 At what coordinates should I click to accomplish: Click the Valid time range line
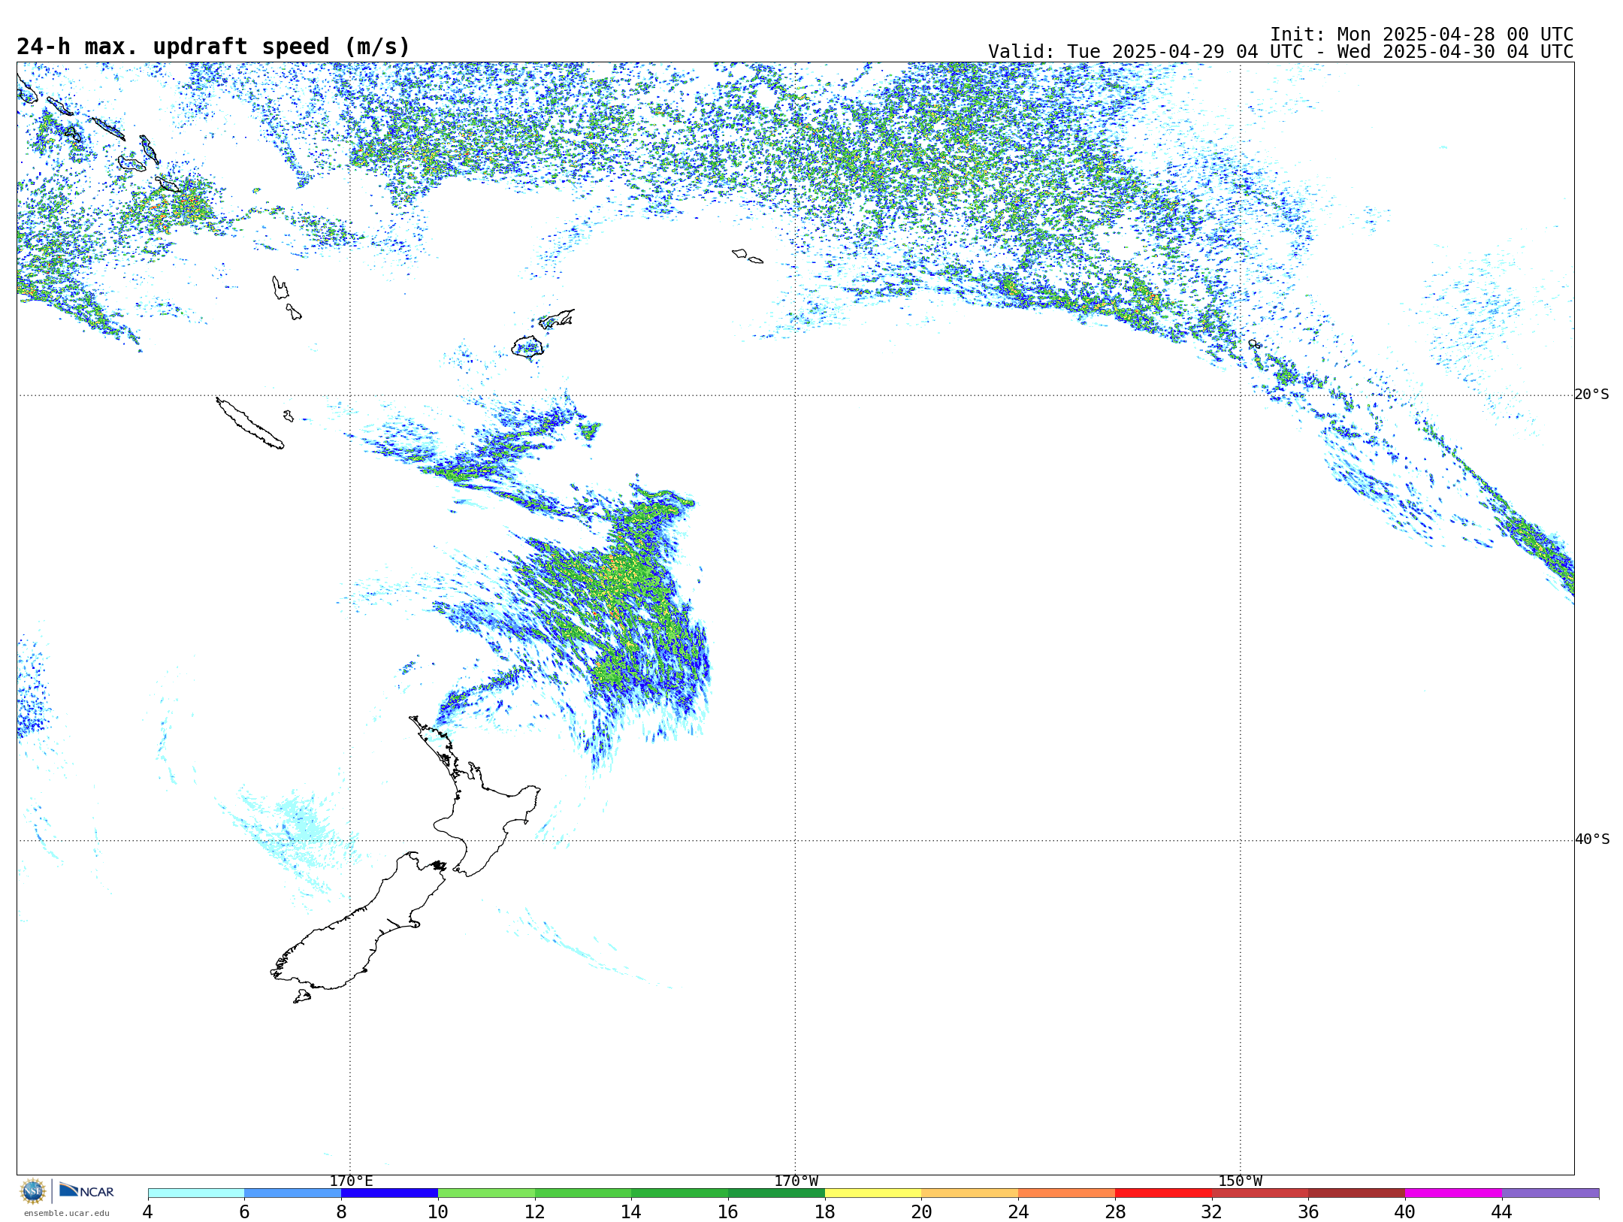click(1280, 52)
